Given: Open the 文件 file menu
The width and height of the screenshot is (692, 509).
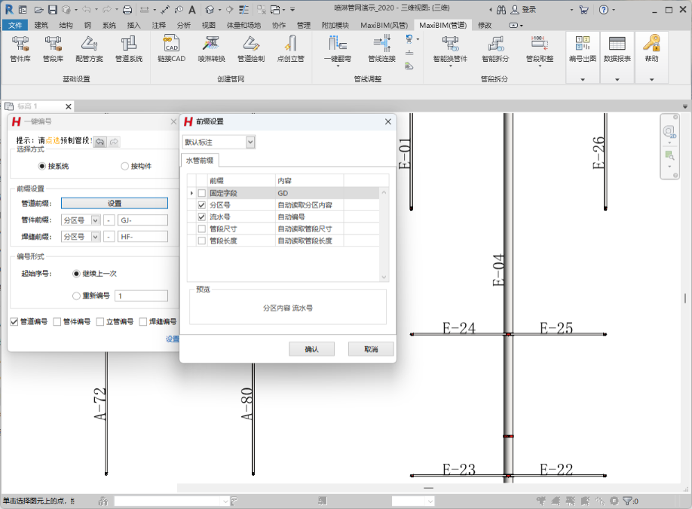Looking at the screenshot, I should point(14,25).
